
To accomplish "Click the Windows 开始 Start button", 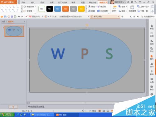I will coord(7,115).
